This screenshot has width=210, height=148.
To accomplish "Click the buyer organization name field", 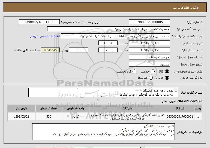I will [x=109, y=29].
